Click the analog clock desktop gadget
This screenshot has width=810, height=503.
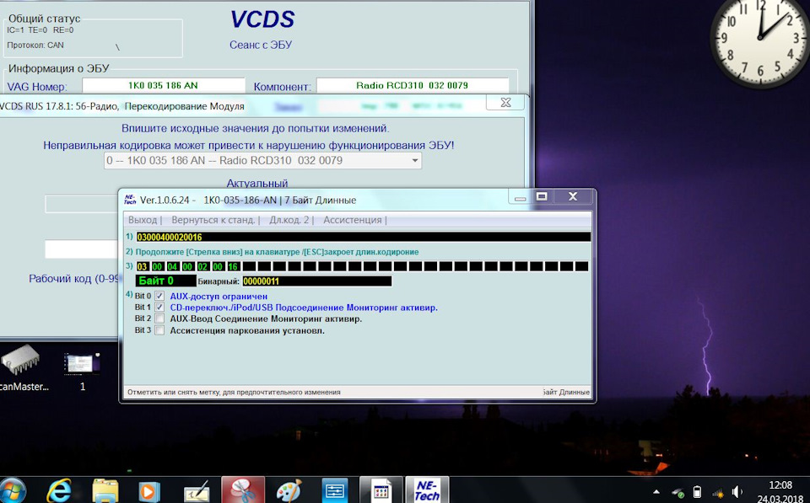tap(760, 38)
